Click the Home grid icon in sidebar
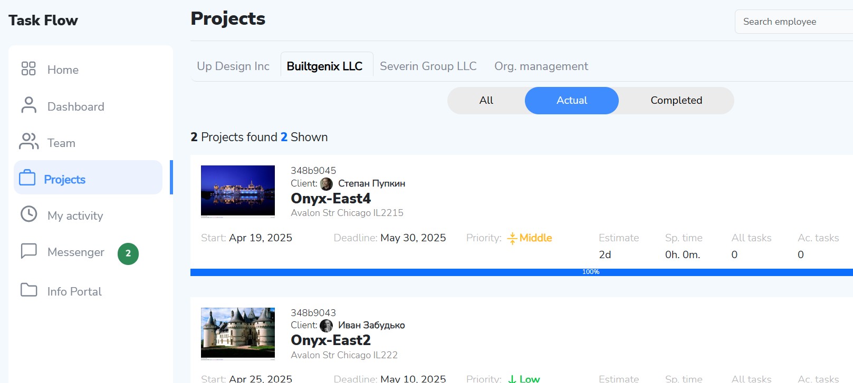 coord(28,69)
